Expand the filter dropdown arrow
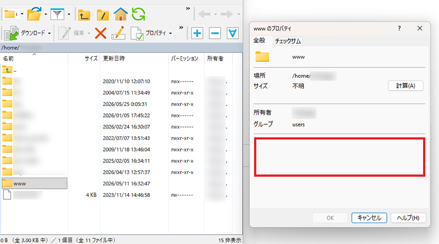Screen dimensions: 439x244 [69, 14]
